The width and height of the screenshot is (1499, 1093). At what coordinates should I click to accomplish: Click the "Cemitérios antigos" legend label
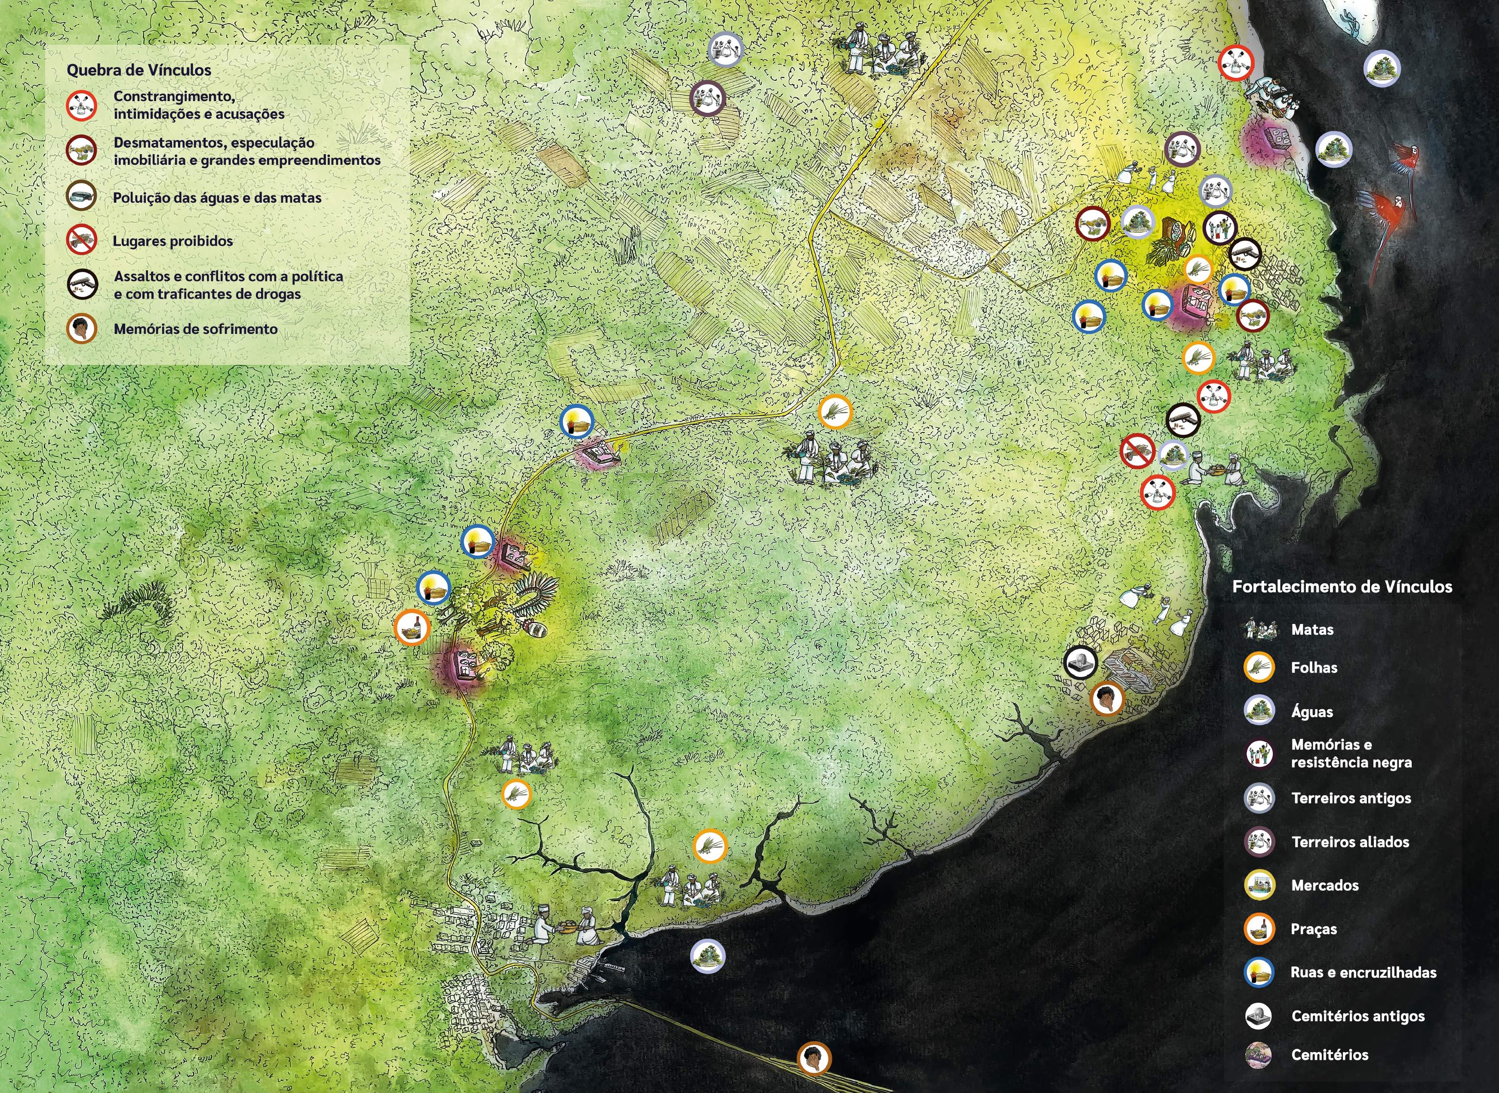coord(1358,1016)
